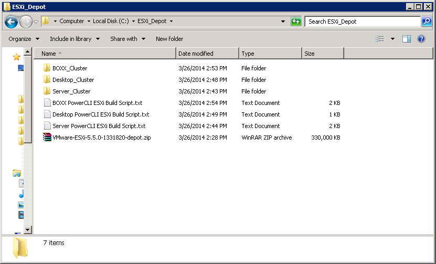Click Local Disk (C:) in breadcrumb path

(112, 22)
